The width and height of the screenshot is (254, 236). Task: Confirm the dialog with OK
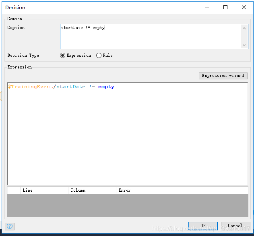(203, 226)
